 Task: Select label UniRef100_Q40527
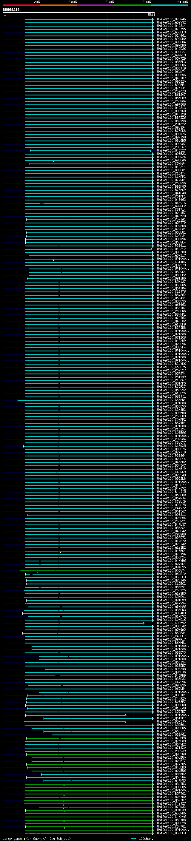tap(171, 150)
